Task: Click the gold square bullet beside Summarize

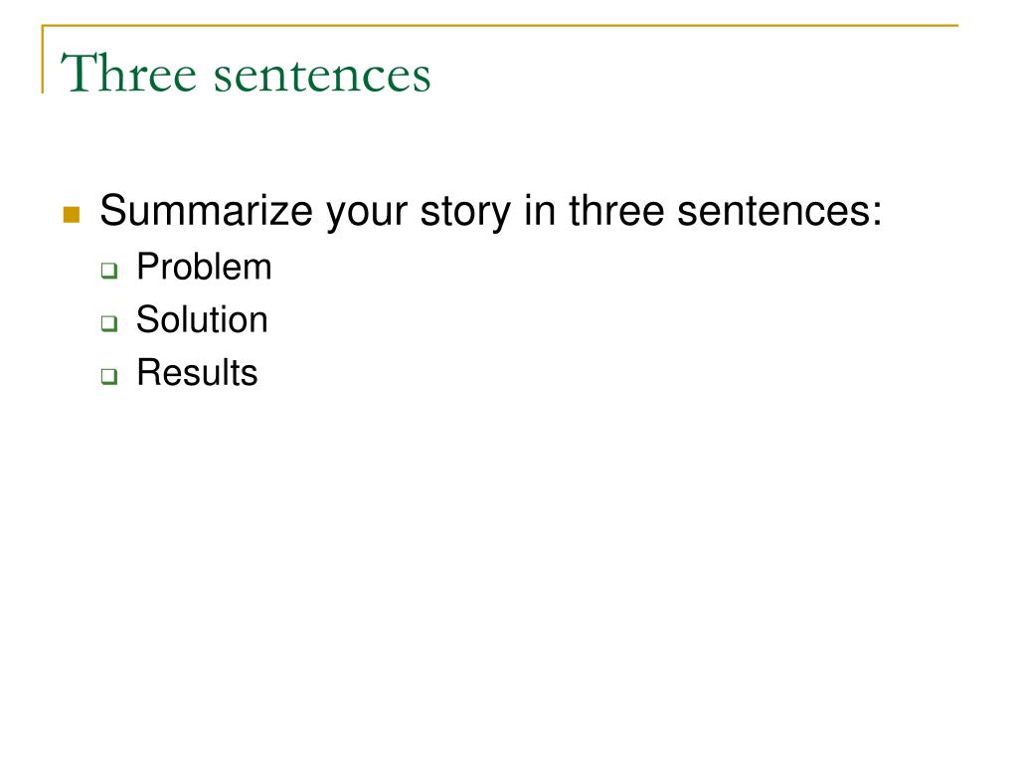Action: pos(72,215)
